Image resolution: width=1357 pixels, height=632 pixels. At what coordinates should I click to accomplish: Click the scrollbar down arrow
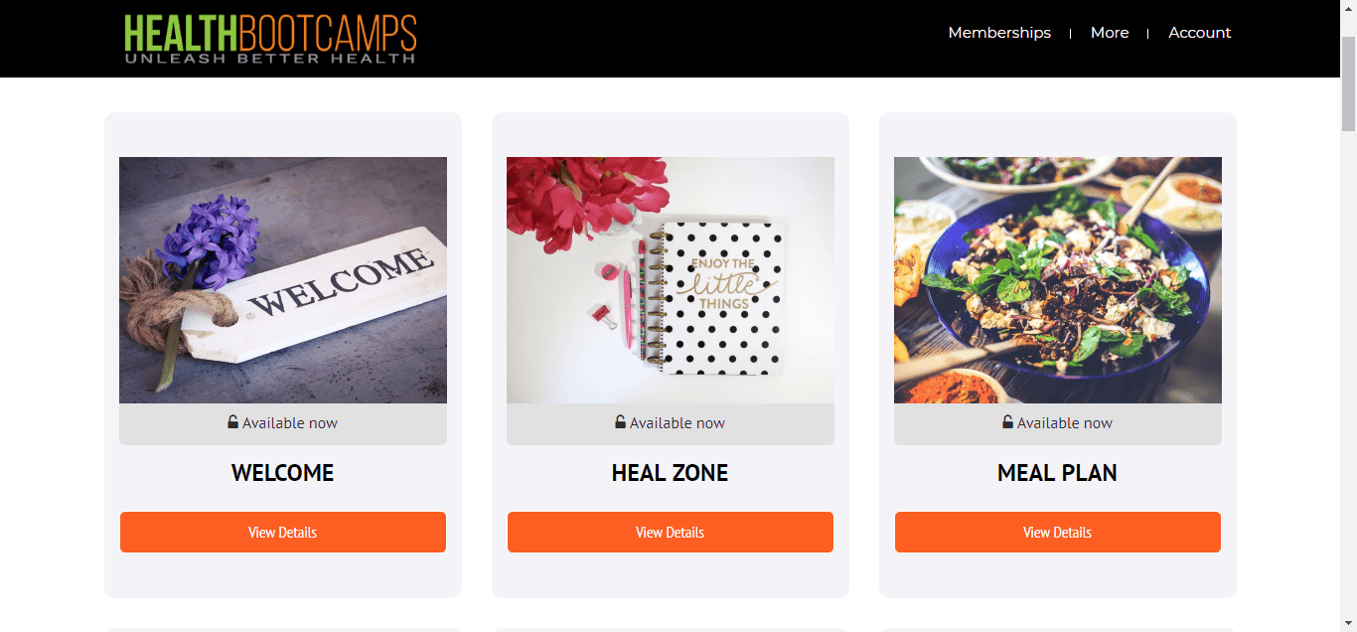point(1349,623)
